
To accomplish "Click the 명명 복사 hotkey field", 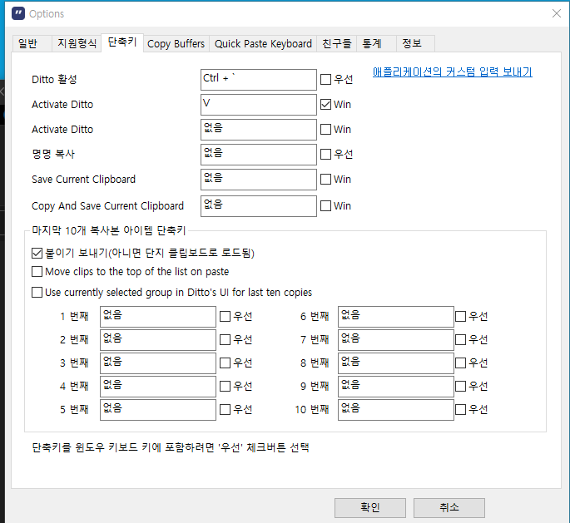I will (x=259, y=155).
